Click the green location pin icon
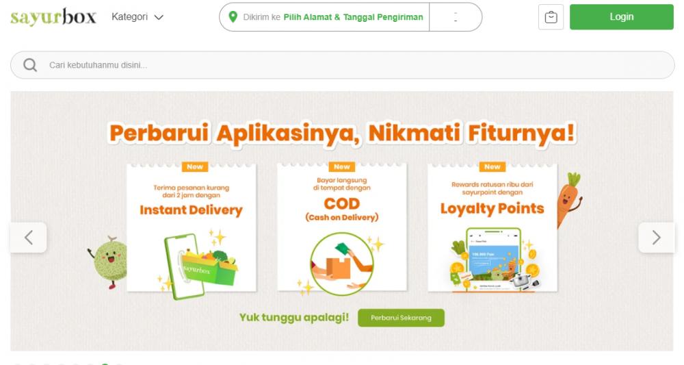This screenshot has height=365, width=684. [233, 17]
